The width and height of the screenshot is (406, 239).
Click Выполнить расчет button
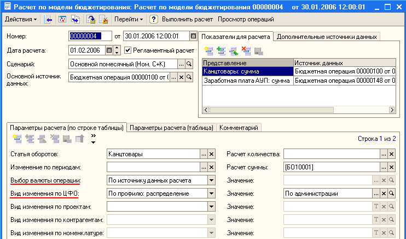coord(188,19)
